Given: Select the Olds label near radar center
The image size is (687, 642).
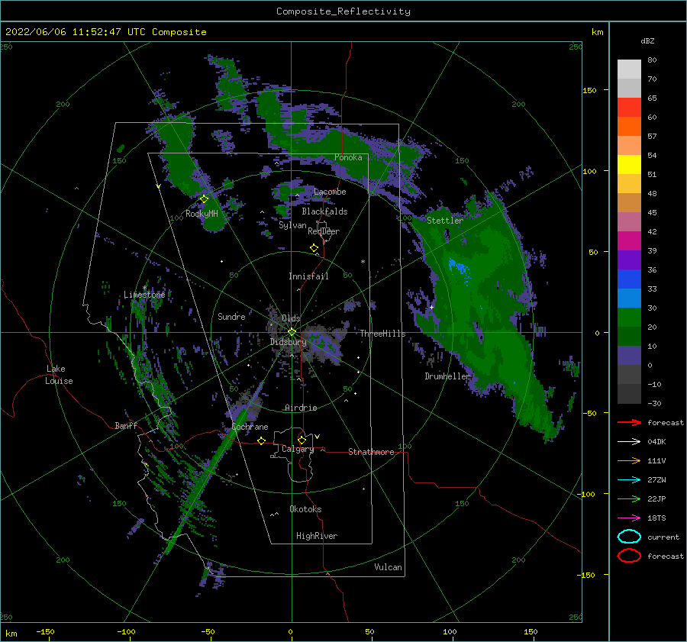Looking at the screenshot, I should click(x=291, y=318).
